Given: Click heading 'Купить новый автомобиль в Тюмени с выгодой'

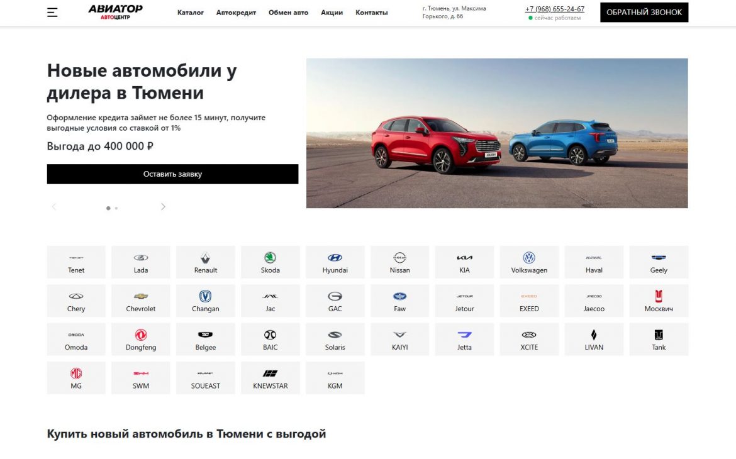Looking at the screenshot, I should tap(186, 434).
